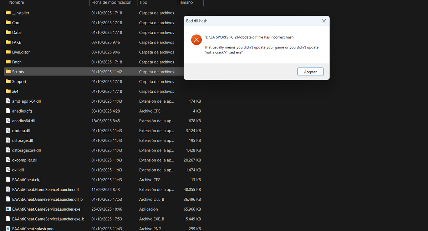Select the anadius64.dll file name
428x231 pixels.
click(24, 121)
